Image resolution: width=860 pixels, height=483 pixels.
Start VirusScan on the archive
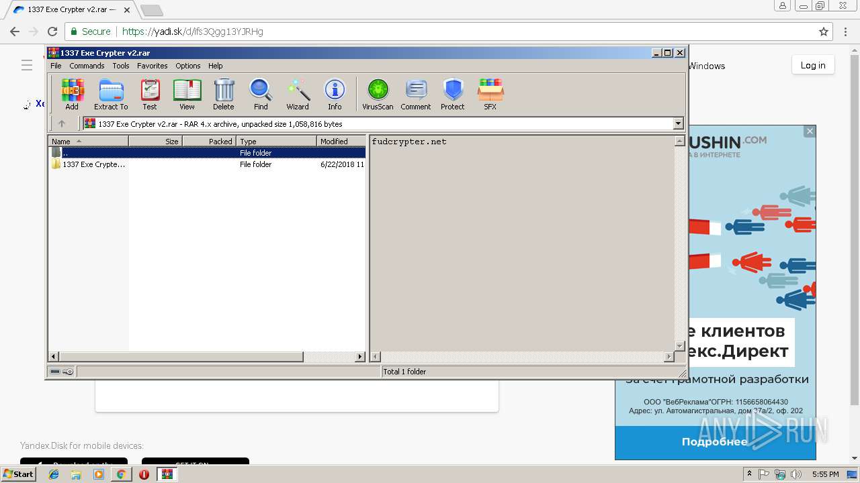click(x=378, y=94)
